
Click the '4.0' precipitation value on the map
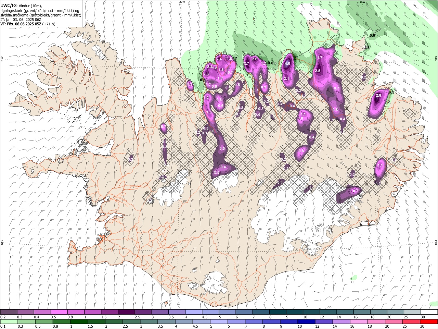287,63
